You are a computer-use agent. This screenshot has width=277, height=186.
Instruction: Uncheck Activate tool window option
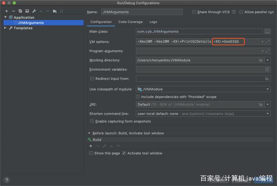(124, 153)
